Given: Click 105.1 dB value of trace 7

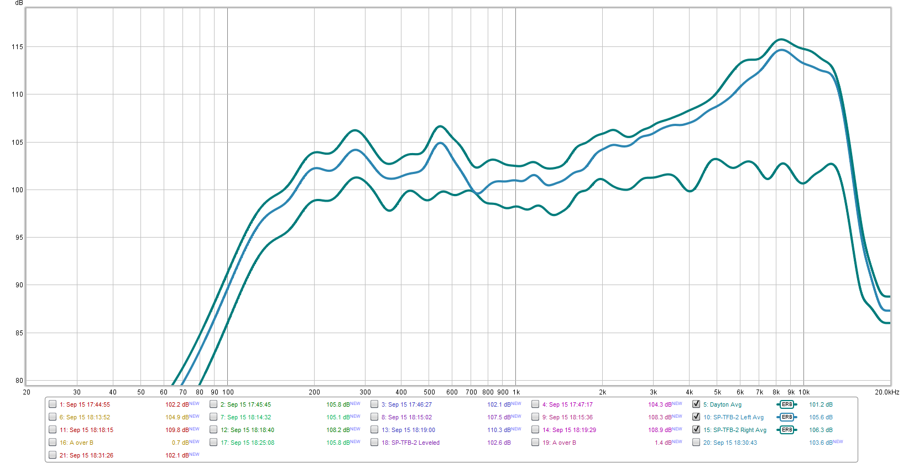Looking at the screenshot, I should (338, 418).
